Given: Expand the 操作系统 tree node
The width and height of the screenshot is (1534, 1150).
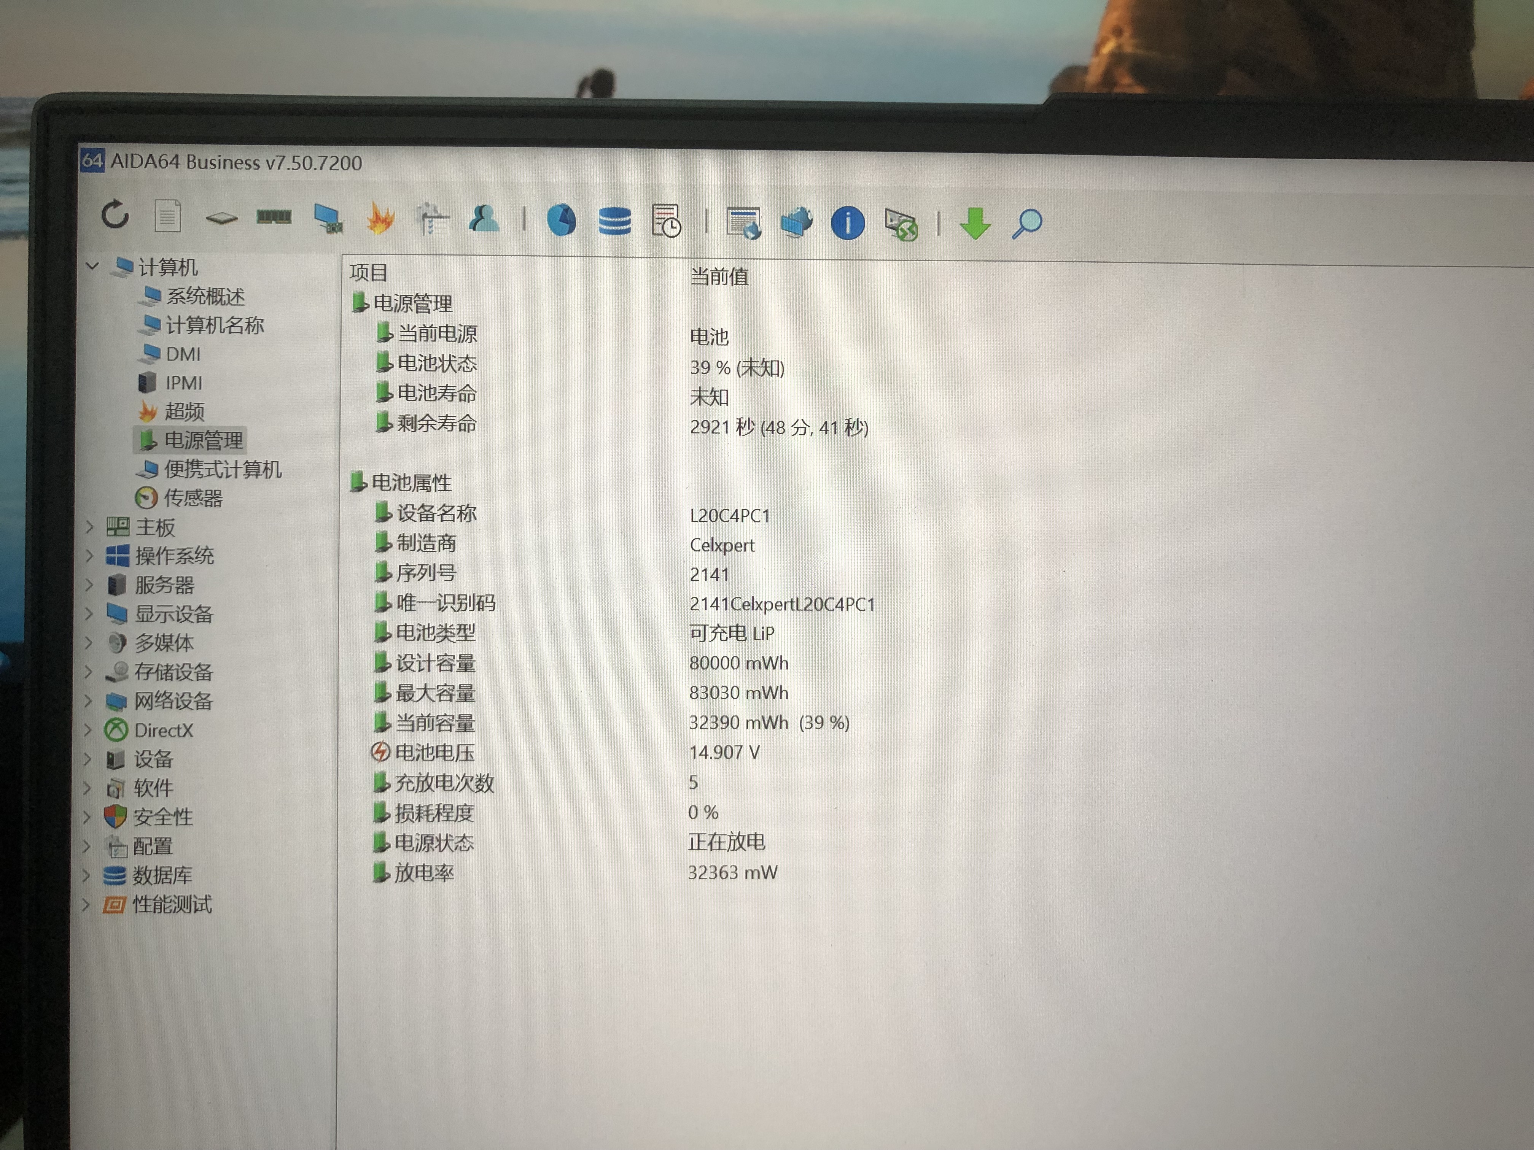Looking at the screenshot, I should [x=89, y=555].
